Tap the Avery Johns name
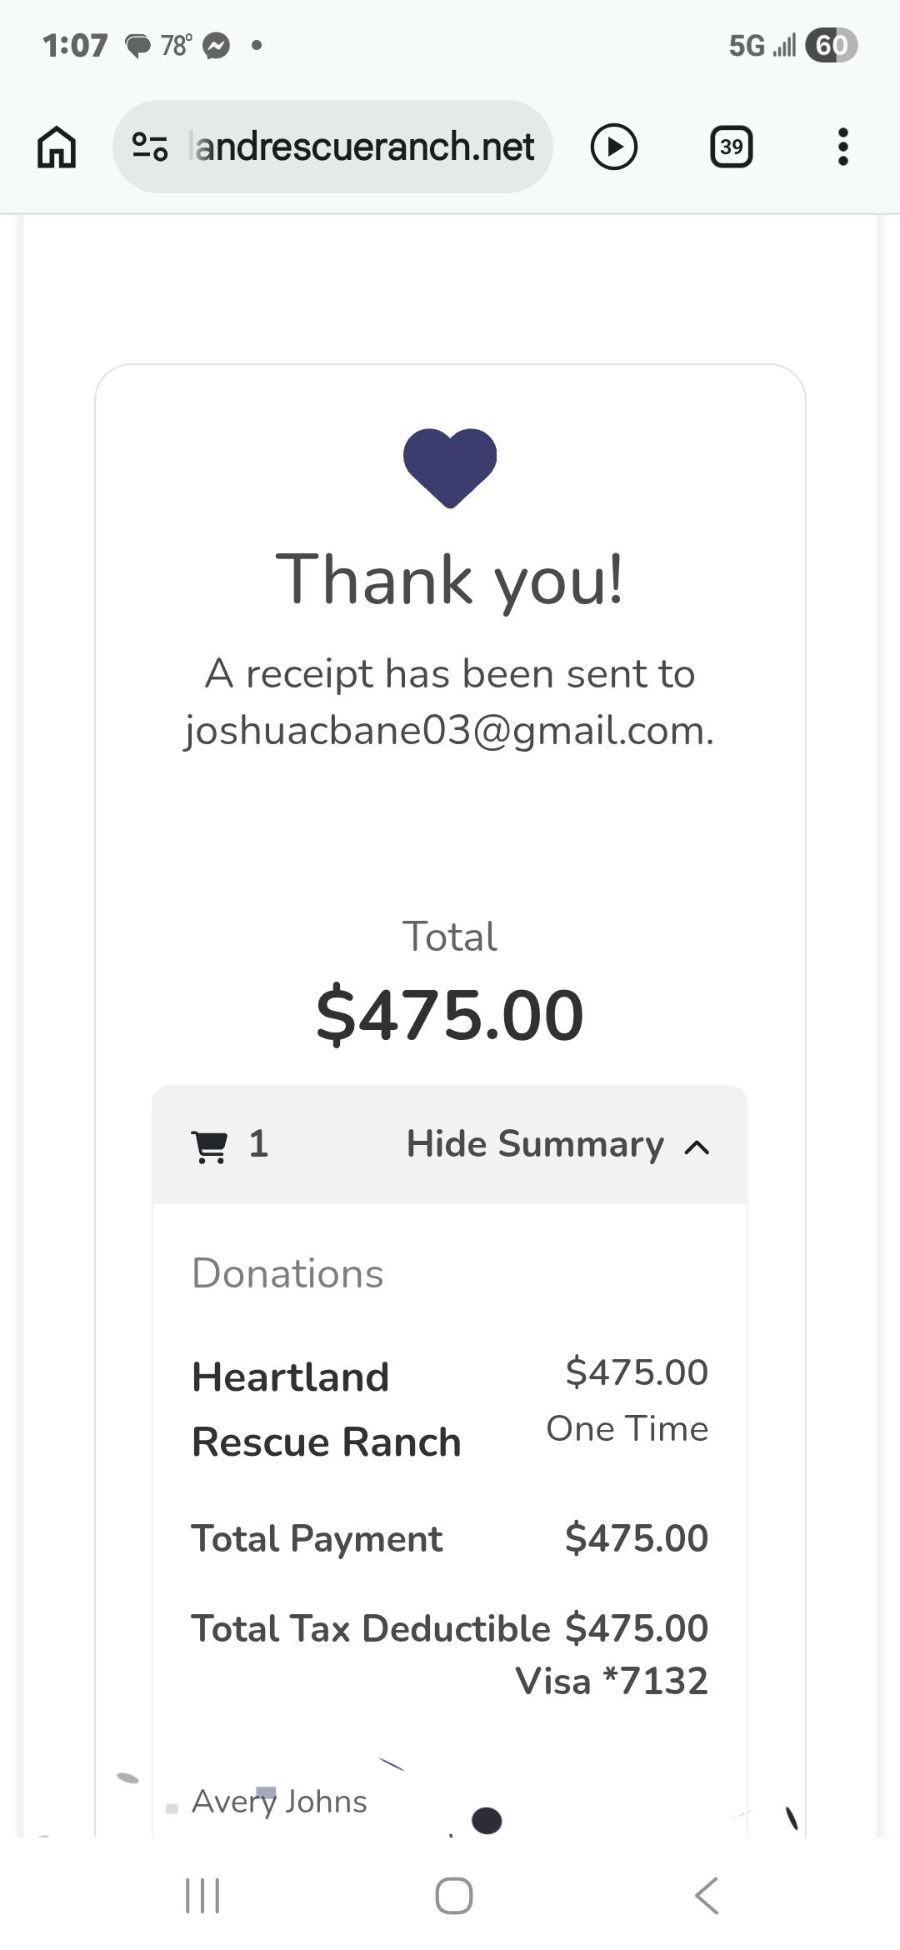Image resolution: width=900 pixels, height=1950 pixels. pos(279,1801)
